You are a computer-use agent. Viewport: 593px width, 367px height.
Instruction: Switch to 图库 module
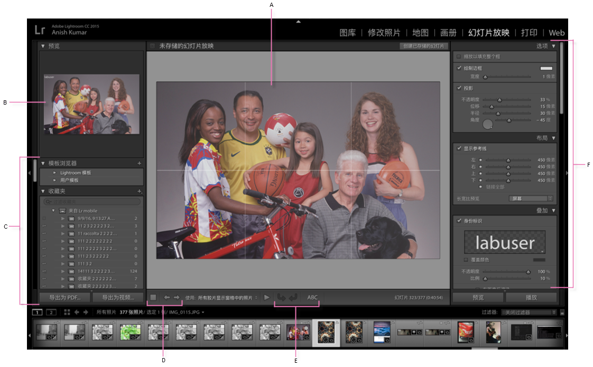[x=348, y=33]
